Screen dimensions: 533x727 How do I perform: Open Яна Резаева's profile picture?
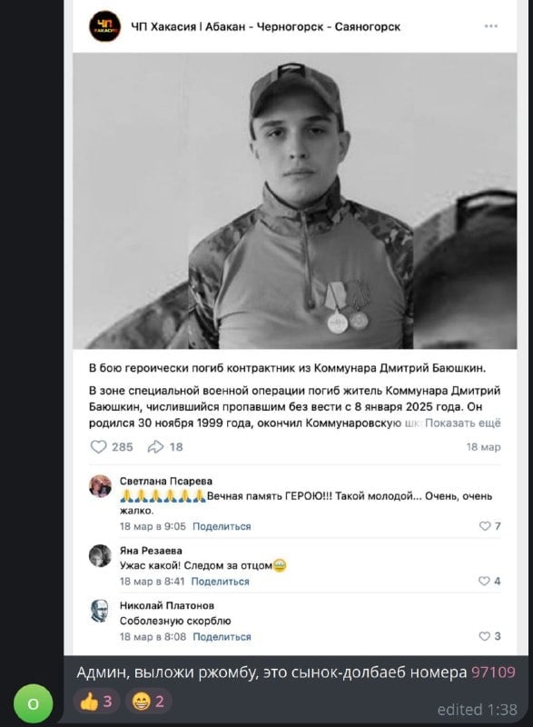coord(100,555)
